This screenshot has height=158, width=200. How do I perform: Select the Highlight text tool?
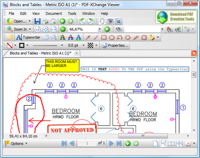tap(63, 37)
